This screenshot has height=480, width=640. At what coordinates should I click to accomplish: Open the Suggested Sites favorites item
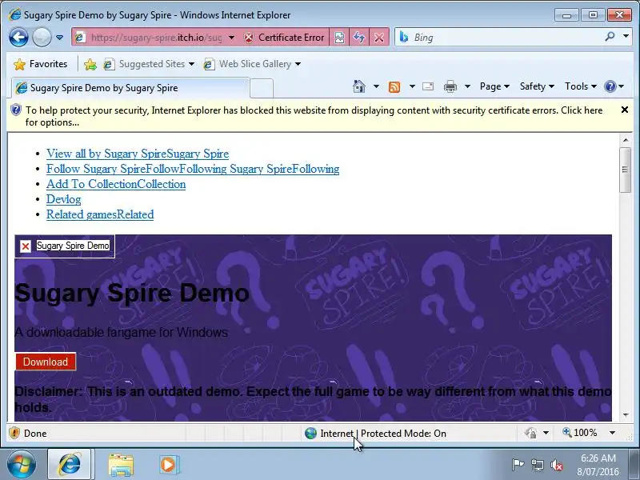149,64
